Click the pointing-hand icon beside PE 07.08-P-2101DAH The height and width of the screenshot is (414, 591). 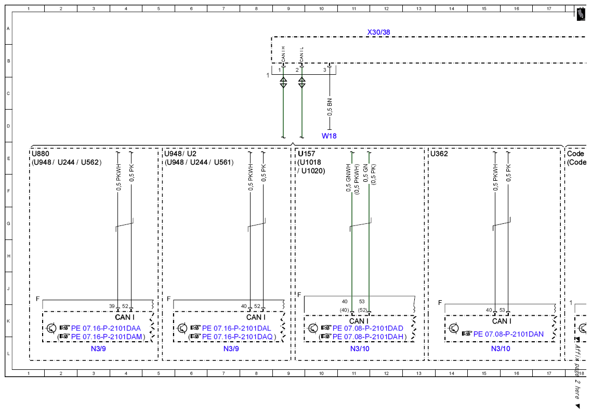click(326, 336)
